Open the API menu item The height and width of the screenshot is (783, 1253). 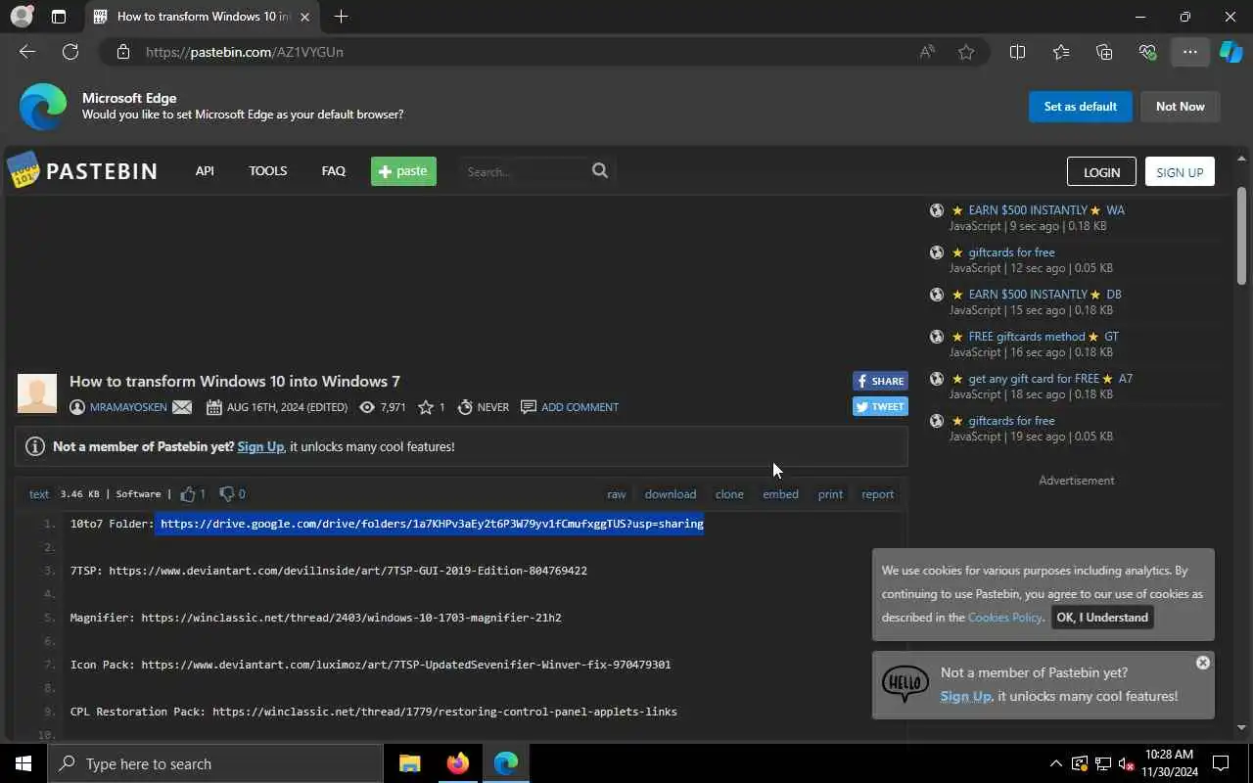[x=205, y=170]
